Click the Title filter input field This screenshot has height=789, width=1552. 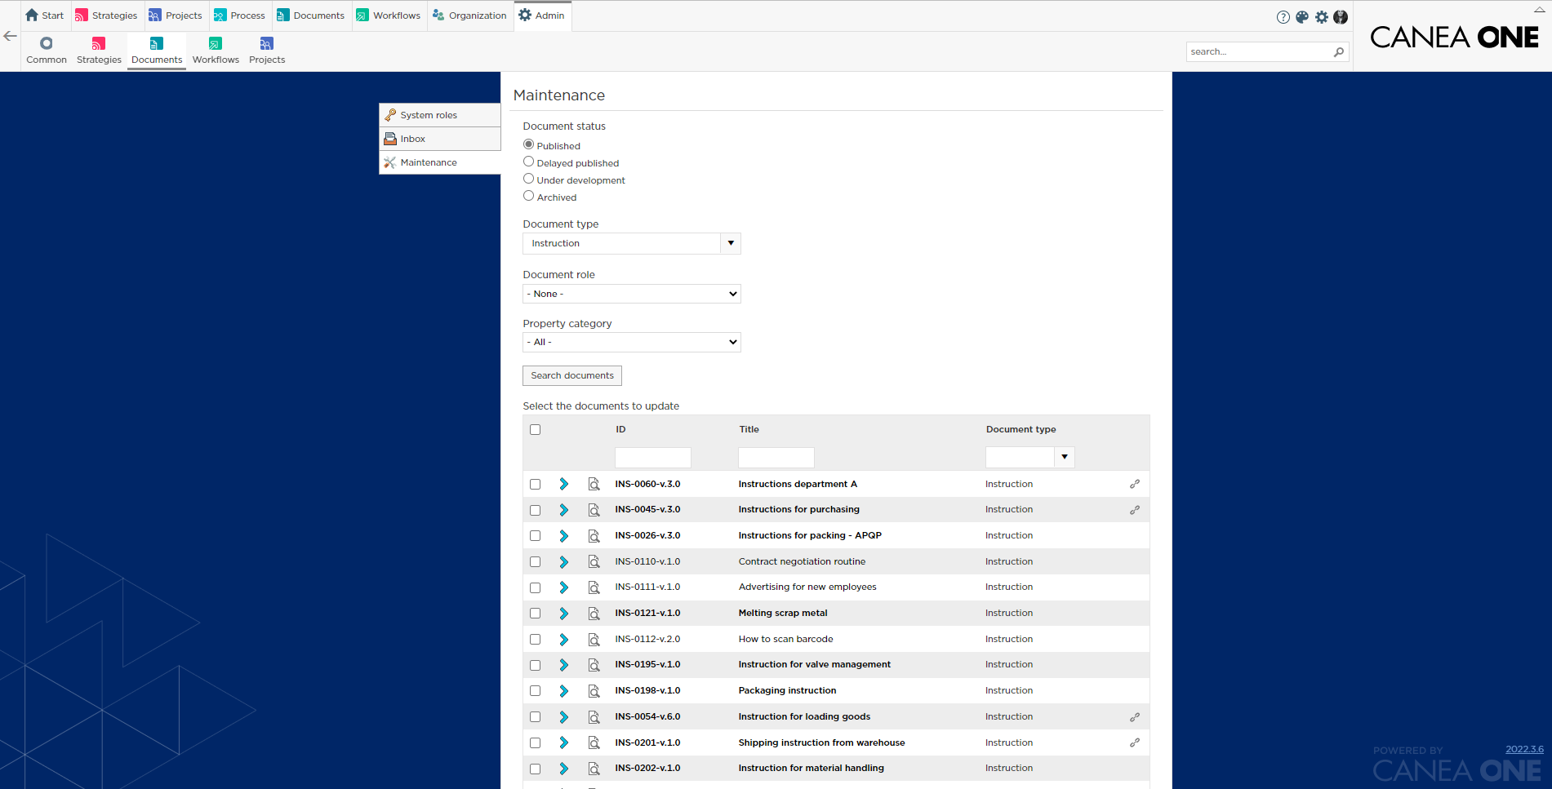(776, 457)
